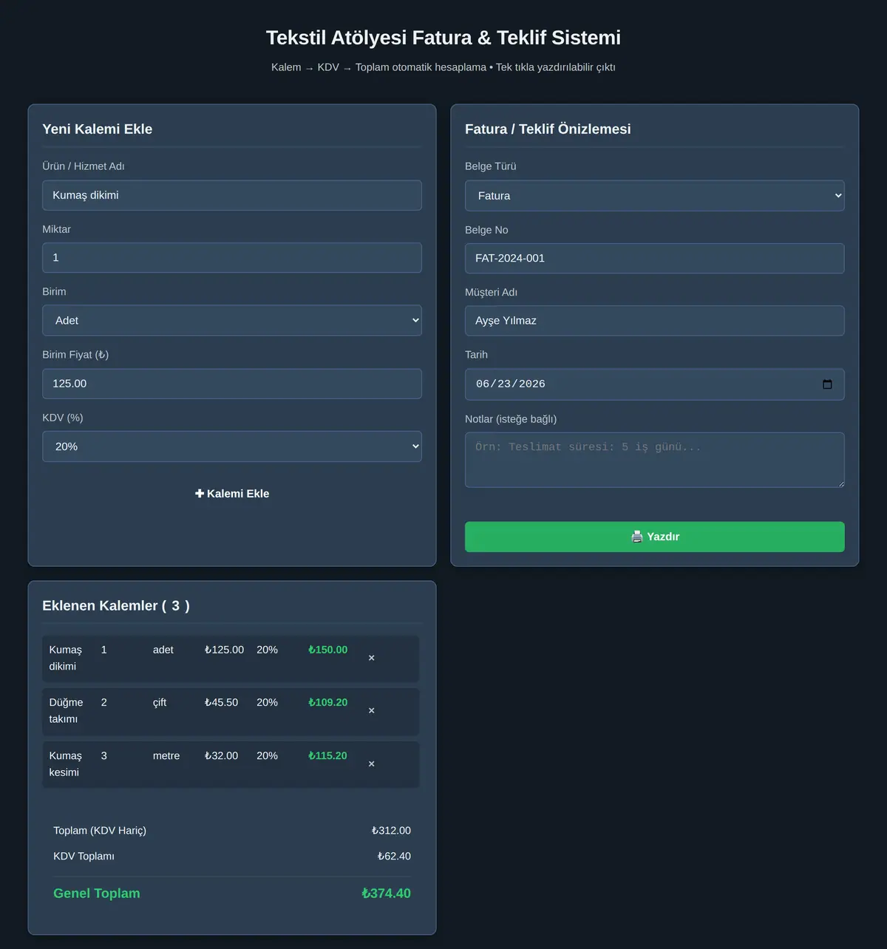887x949 pixels.
Task: Click the ₺312.00 subtotal value
Action: point(391,831)
